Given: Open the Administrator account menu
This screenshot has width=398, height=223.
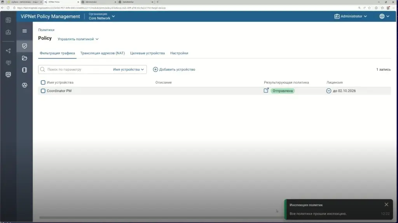Looking at the screenshot, I should click(x=351, y=16).
